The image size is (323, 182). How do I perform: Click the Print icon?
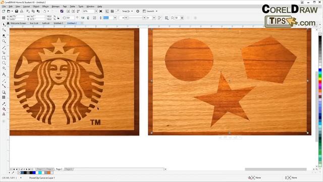21,11
